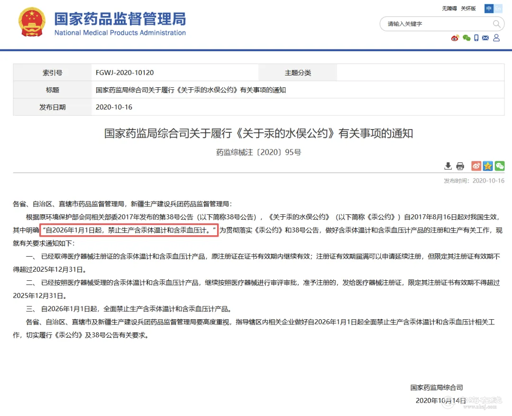The height and width of the screenshot is (416, 512).
Task: Open the header Weibo icon
Action: pos(455,38)
